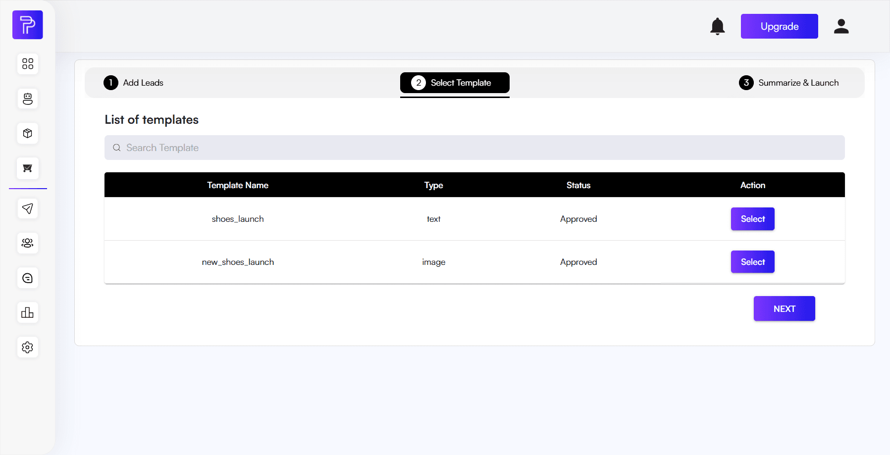Click the Search Template input field
Screen dimensions: 890x455
coord(474,148)
